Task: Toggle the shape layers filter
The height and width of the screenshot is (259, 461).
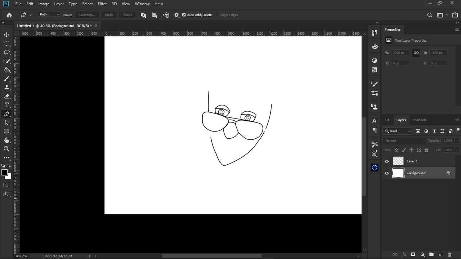Action: pyautogui.click(x=442, y=131)
